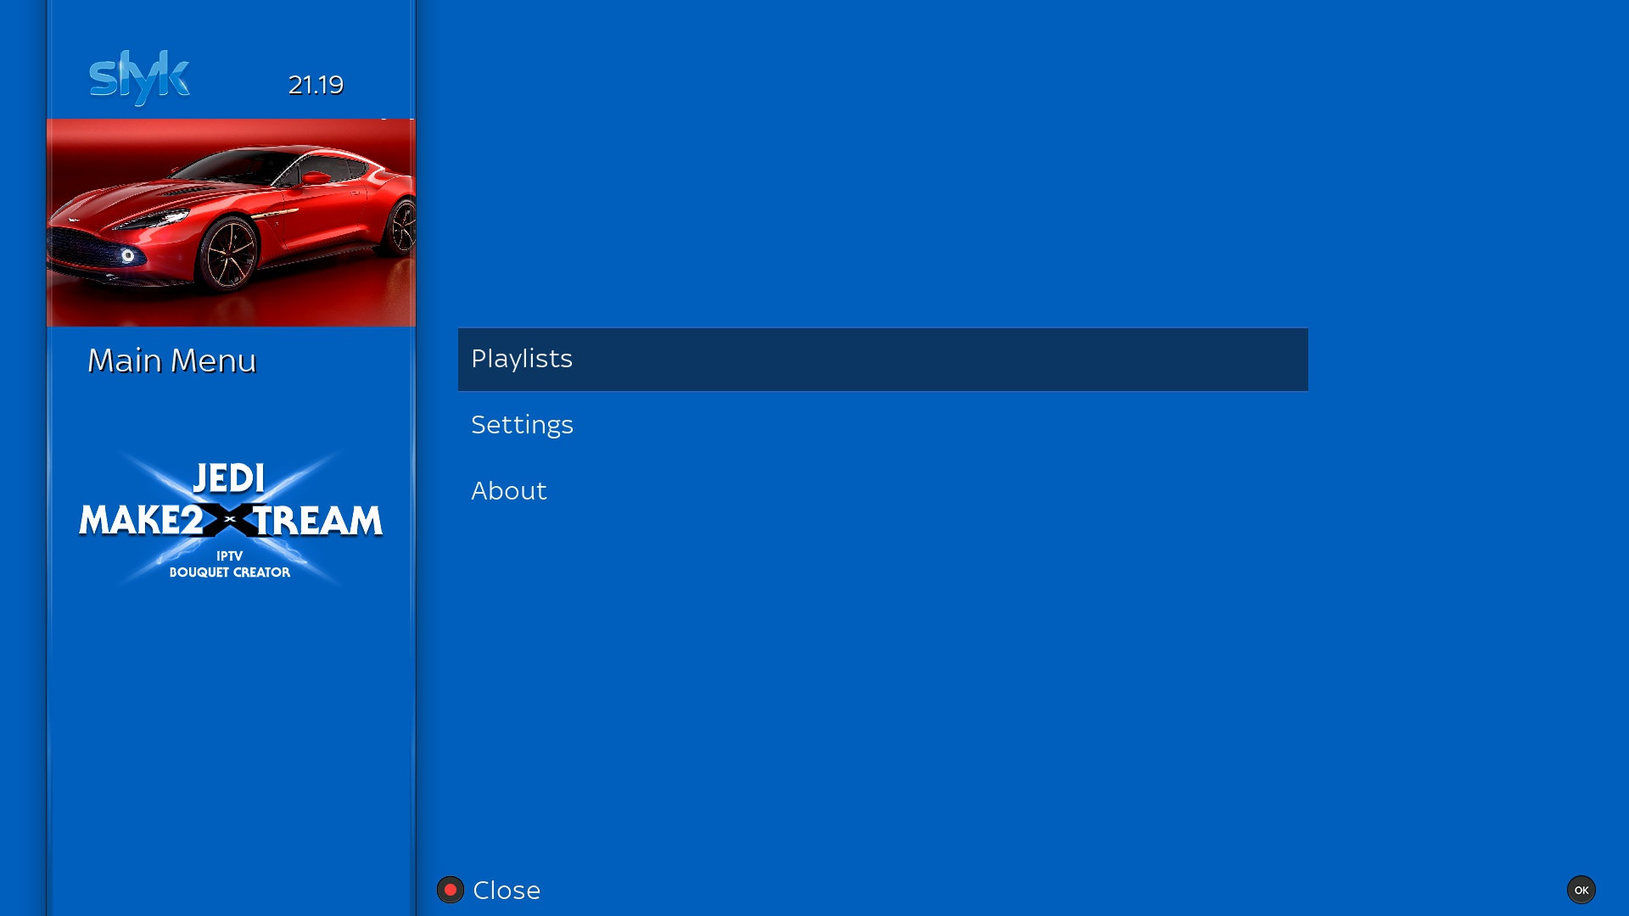Click the TREAM word in logo
Image resolution: width=1629 pixels, height=916 pixels.
(318, 521)
